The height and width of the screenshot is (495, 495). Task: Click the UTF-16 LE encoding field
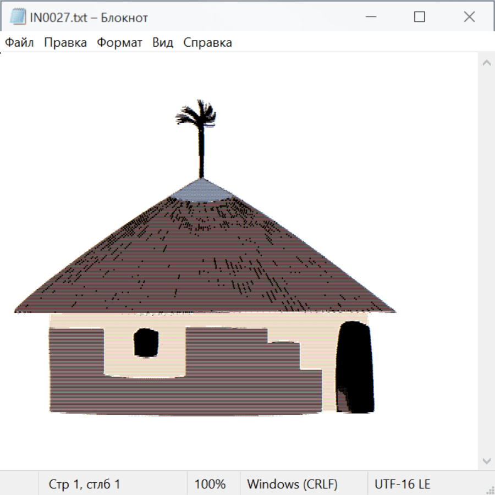tap(402, 484)
